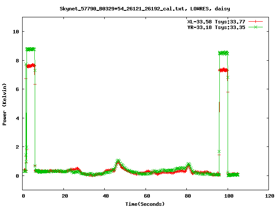This screenshot has width=278, height=208.
Task: Click the y-axis tick label 8
Action: pos(17,61)
